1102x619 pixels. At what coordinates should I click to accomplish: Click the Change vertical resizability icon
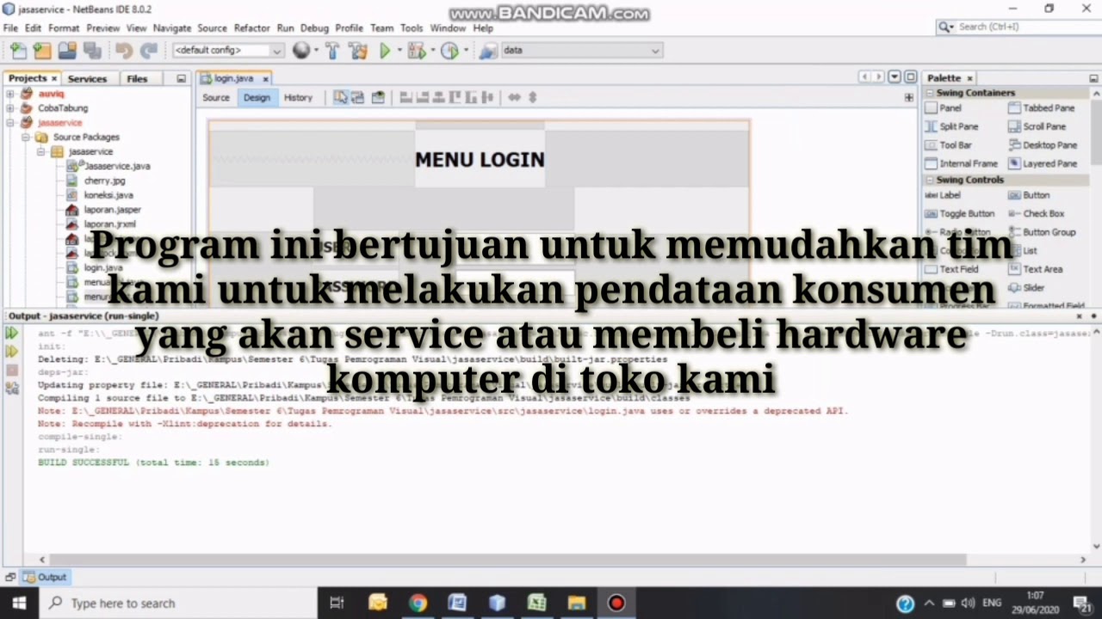(x=533, y=97)
